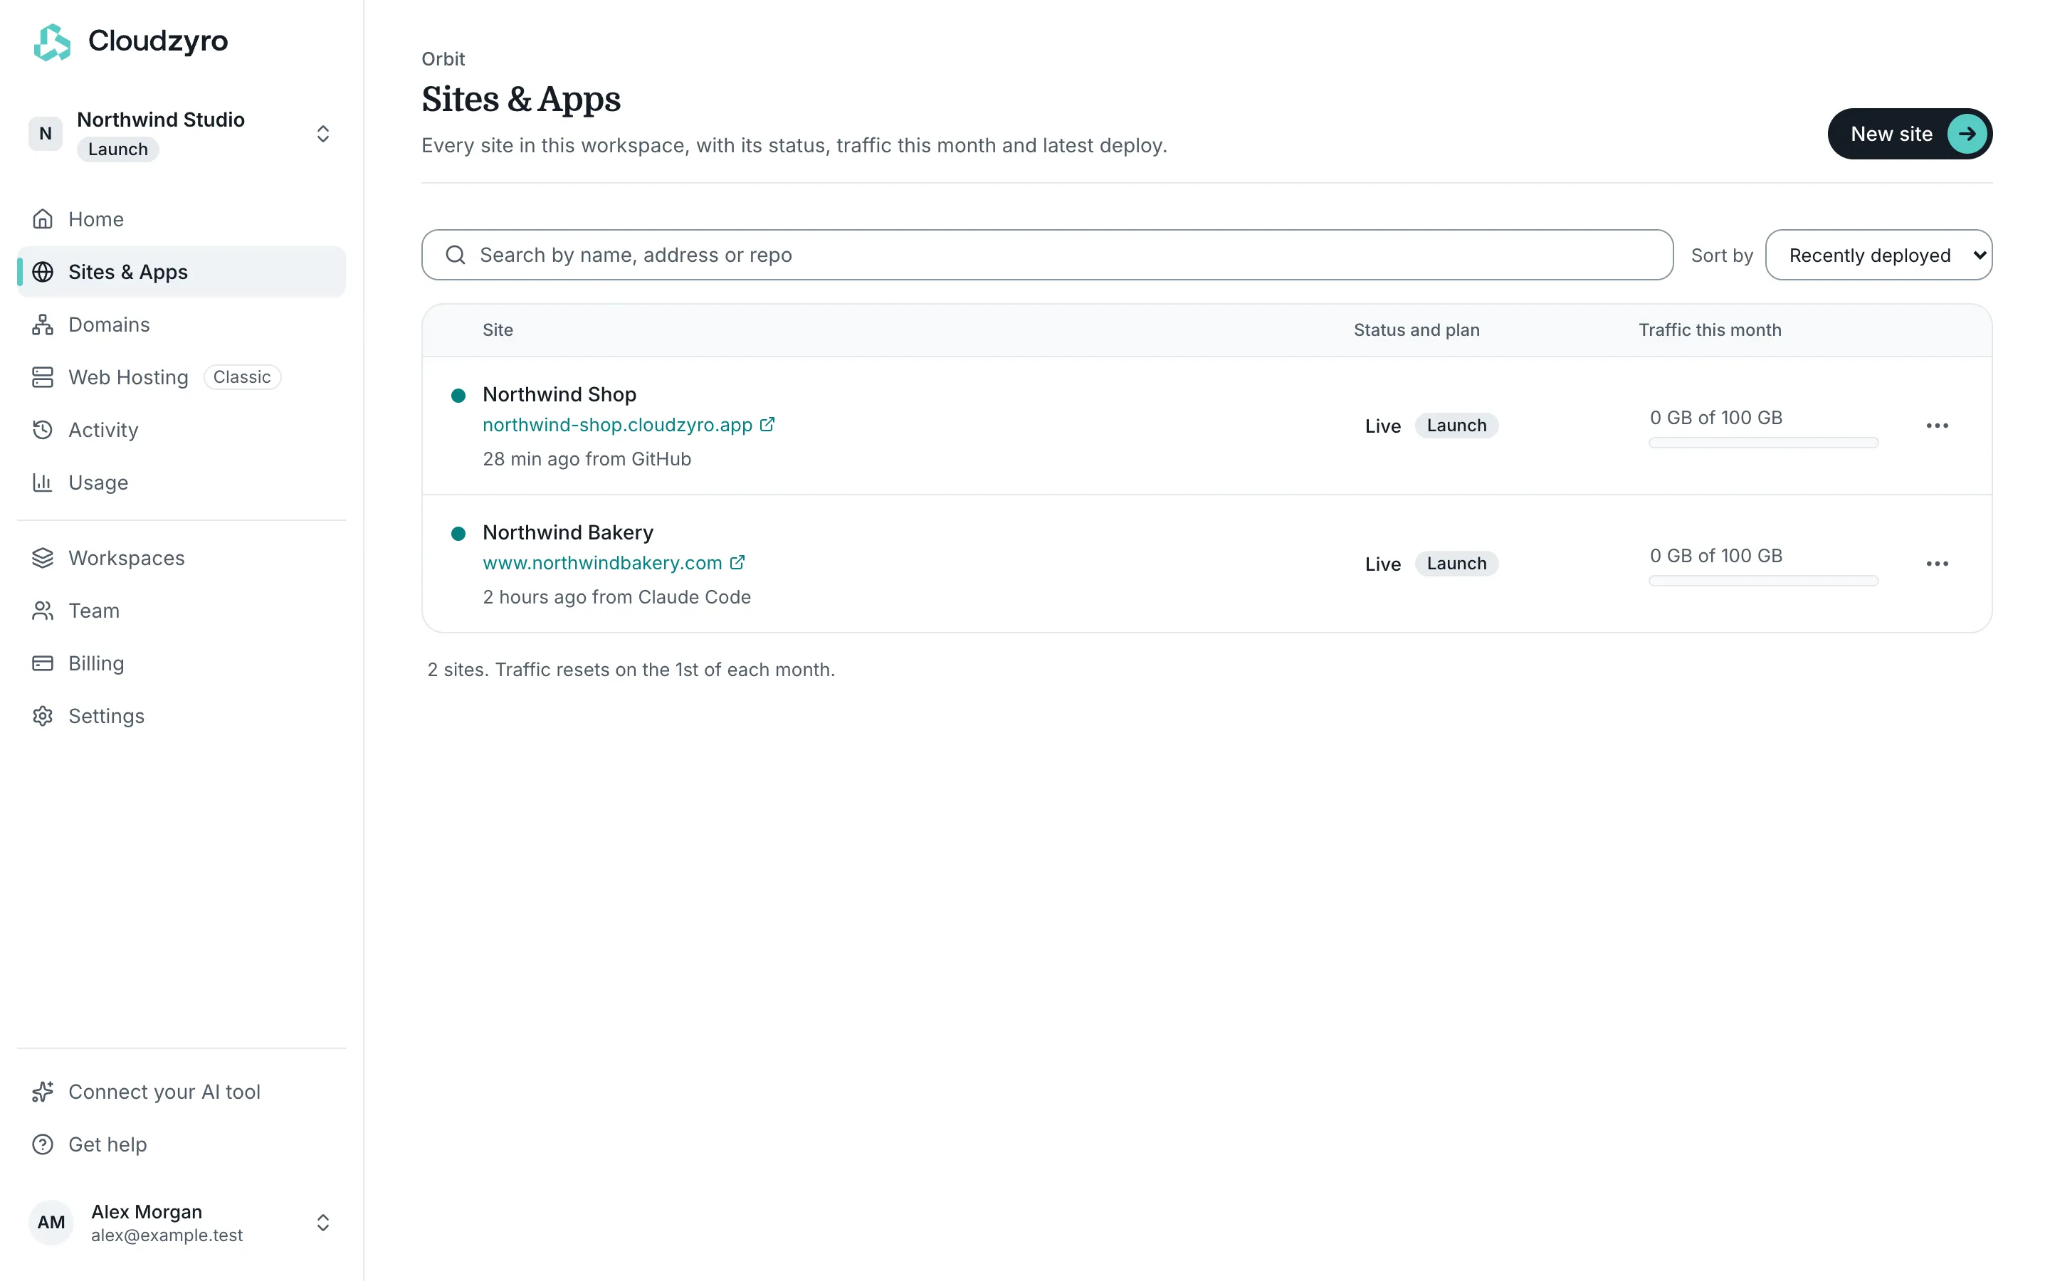Click the New site button
2050x1281 pixels.
click(x=1909, y=134)
